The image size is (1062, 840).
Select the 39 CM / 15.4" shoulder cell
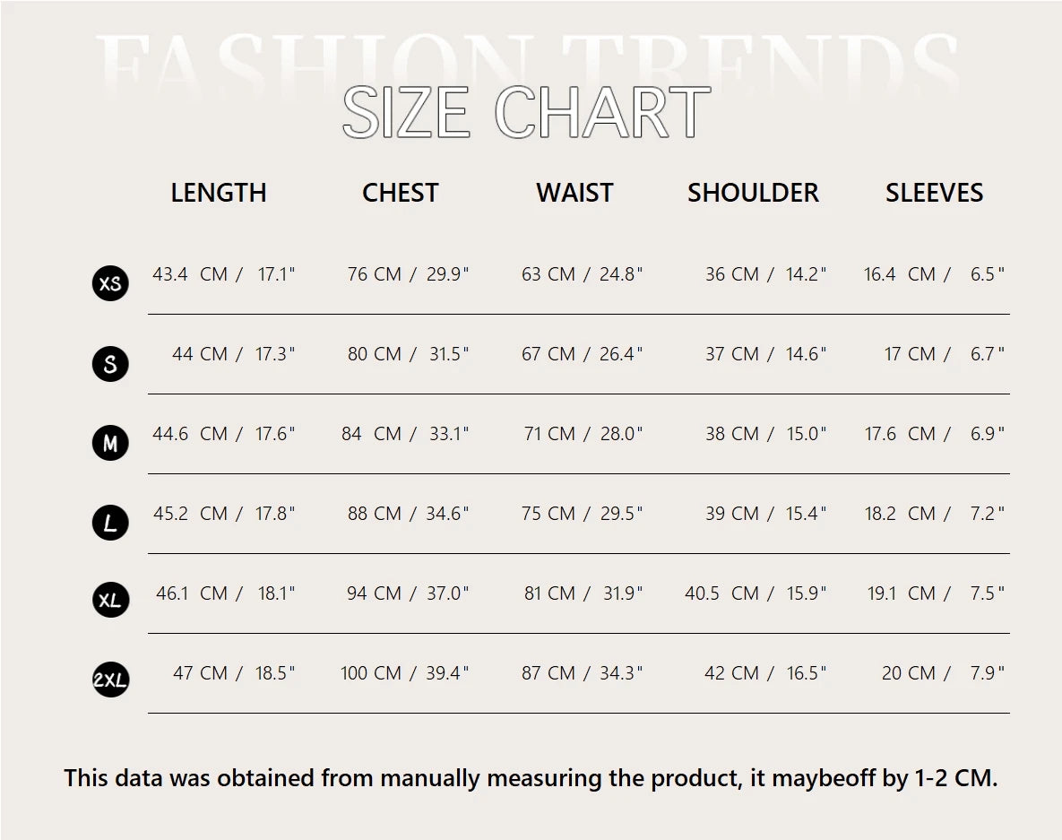click(765, 514)
